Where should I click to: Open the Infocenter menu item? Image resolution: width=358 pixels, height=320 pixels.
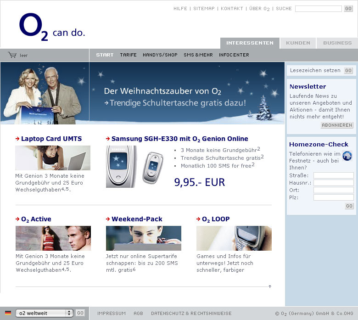pyautogui.click(x=234, y=55)
